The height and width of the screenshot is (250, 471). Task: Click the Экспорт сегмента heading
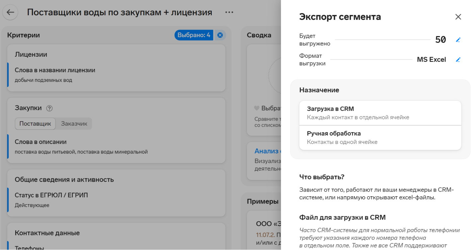(340, 17)
